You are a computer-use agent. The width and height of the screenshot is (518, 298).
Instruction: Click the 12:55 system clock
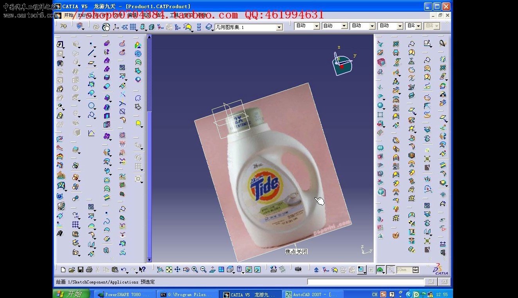tap(442, 294)
